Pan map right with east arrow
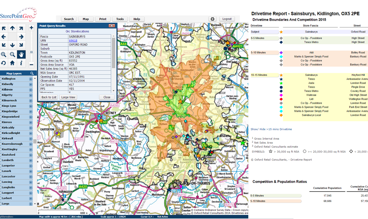The width and height of the screenshot is (368, 219). pyautogui.click(x=21, y=37)
